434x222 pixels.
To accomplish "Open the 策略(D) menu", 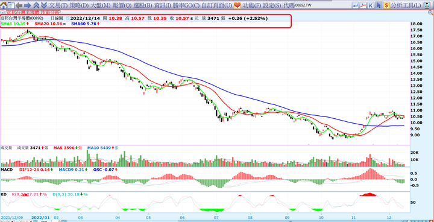I will click(78, 5).
